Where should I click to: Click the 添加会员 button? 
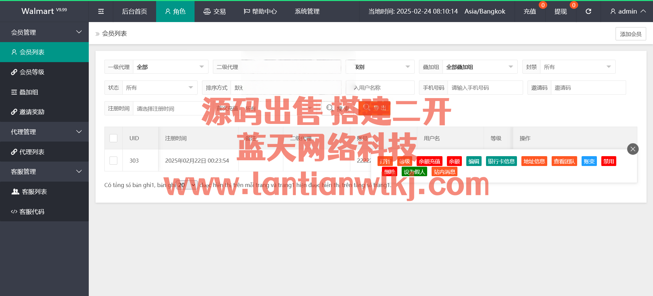[631, 34]
